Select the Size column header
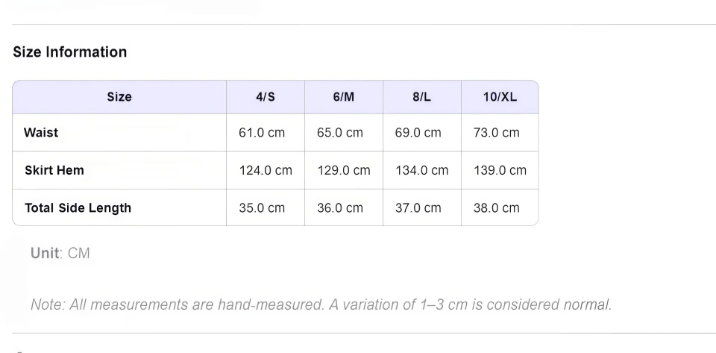 tap(119, 97)
